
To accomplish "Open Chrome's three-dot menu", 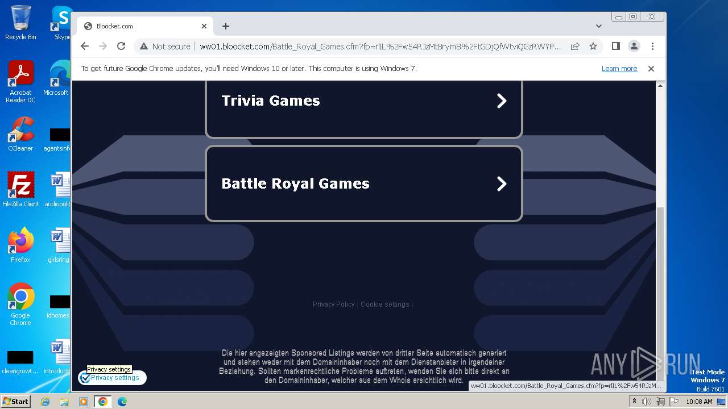I will [x=652, y=46].
